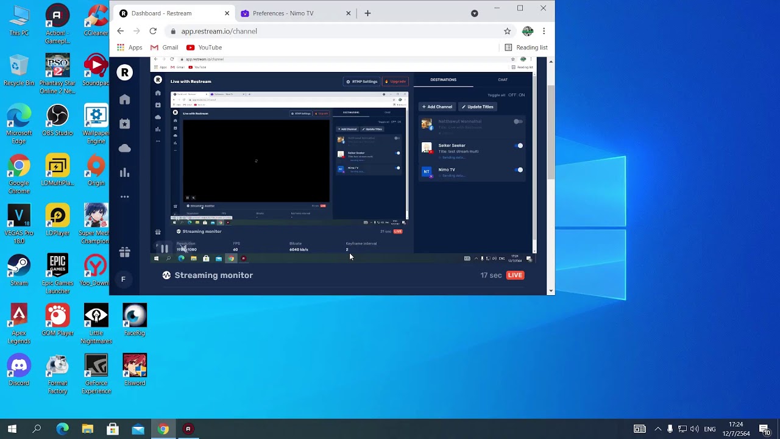Open File Explorer from the taskbar
Screen dimensions: 780x439
tap(88, 429)
